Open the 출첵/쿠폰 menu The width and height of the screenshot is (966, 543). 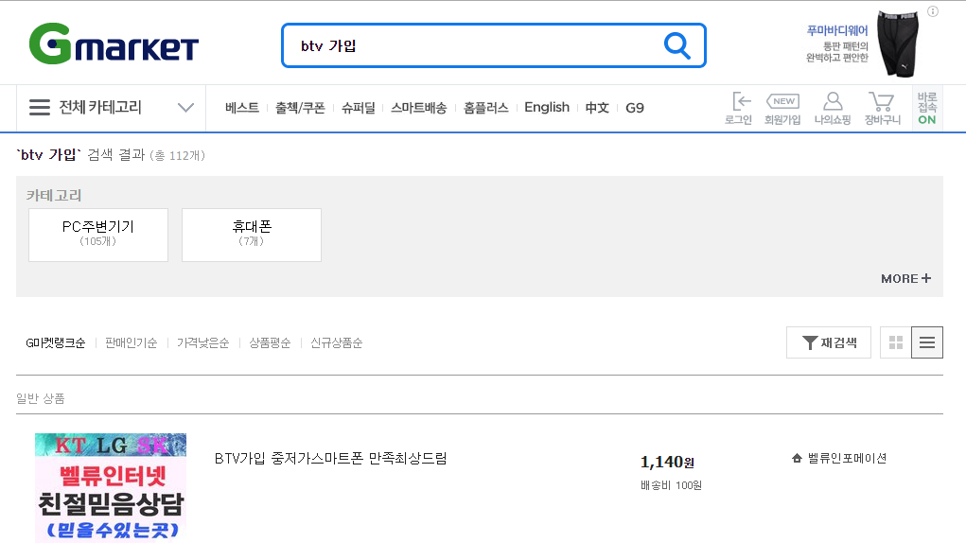[x=300, y=108]
